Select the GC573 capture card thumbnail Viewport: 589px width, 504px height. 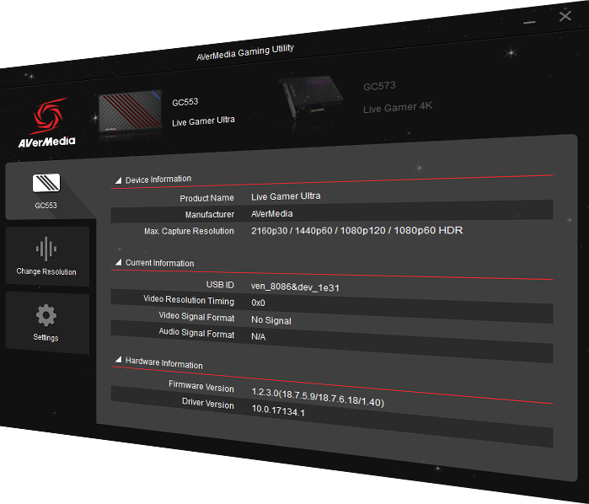(x=313, y=97)
